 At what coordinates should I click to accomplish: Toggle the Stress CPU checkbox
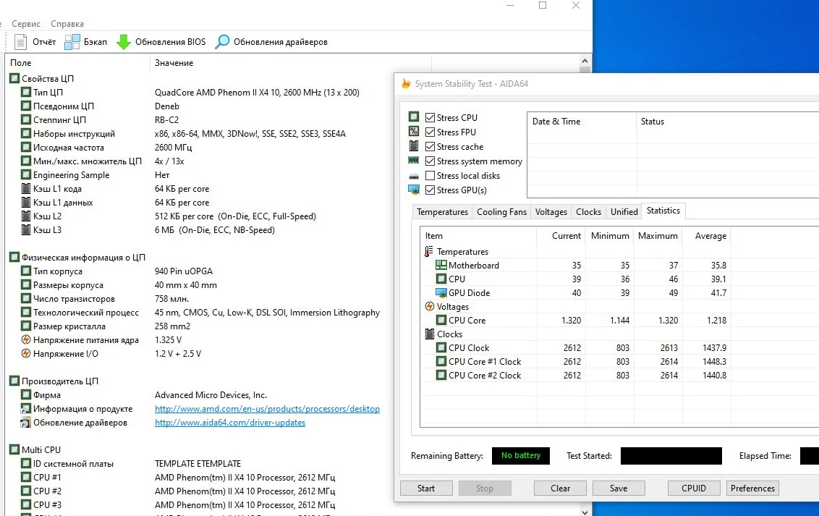point(430,117)
